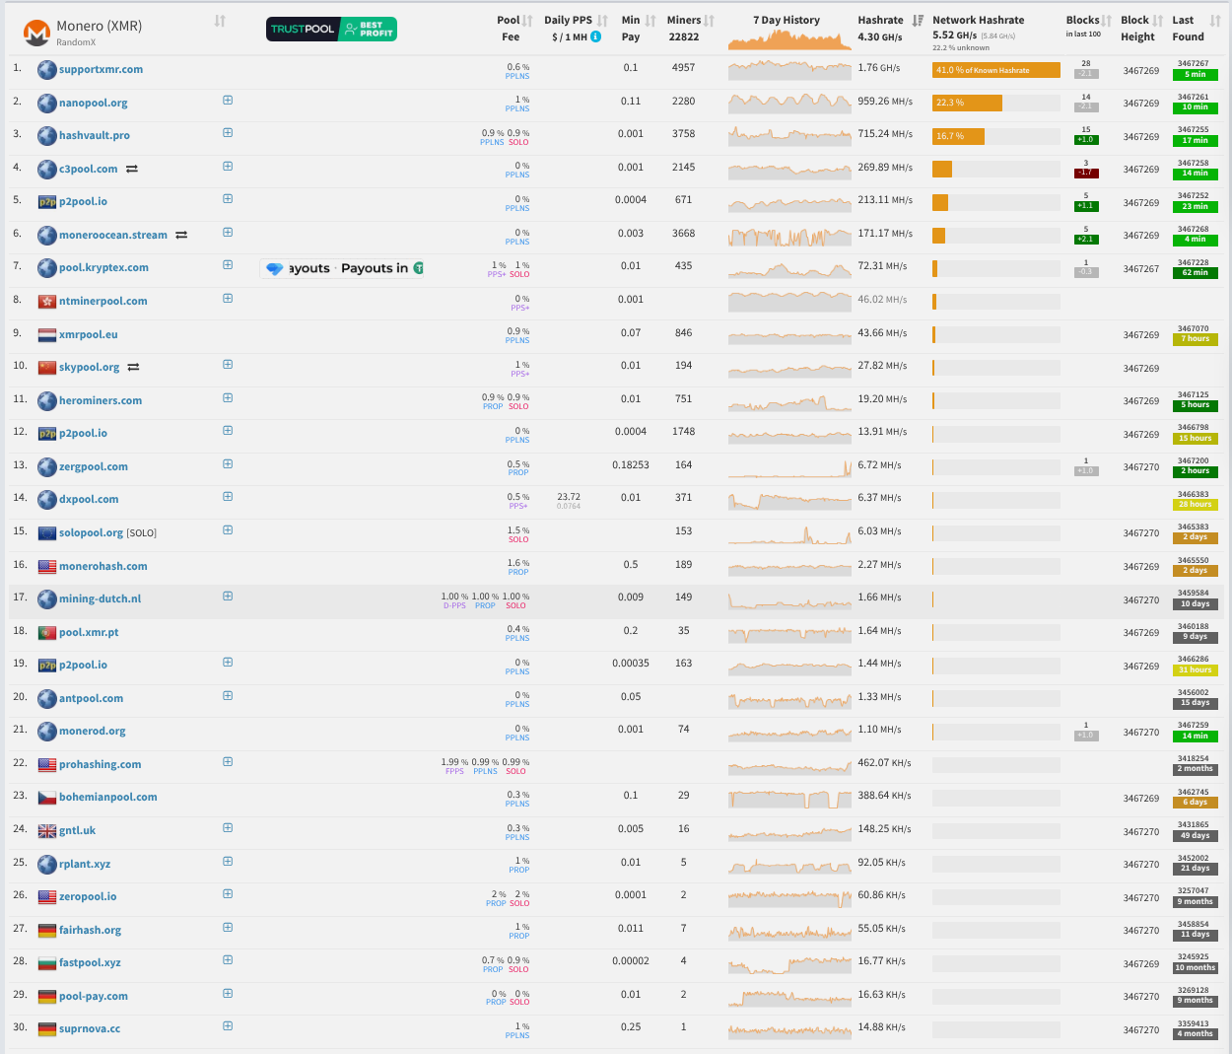Click hashvault's 16.7 % hashrate bar
The height and width of the screenshot is (1054, 1232).
958,136
